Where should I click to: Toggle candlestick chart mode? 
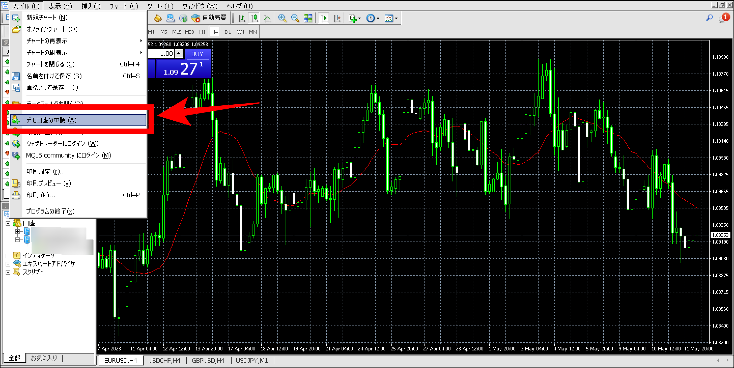click(254, 18)
